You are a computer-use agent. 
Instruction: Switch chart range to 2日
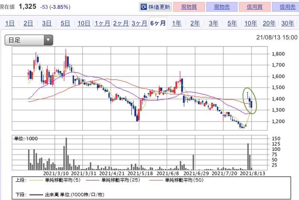(28, 23)
